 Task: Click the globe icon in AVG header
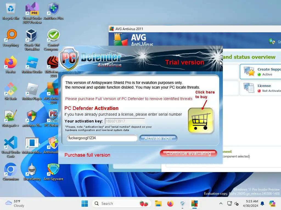click(x=272, y=42)
